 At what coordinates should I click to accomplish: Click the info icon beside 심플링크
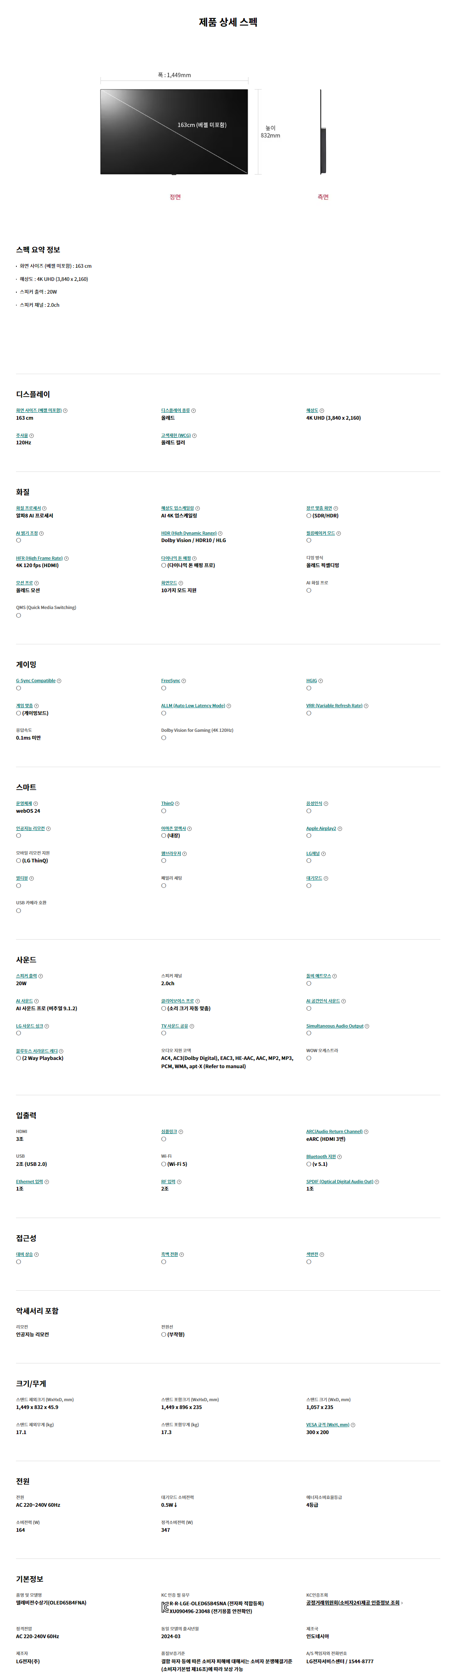181,1131
